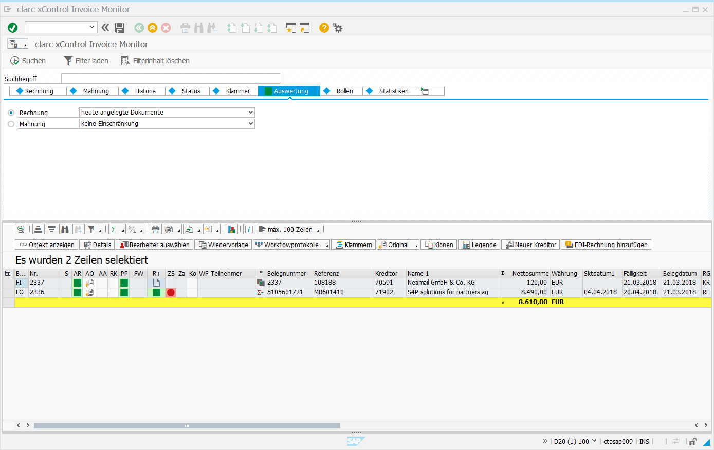Click the yellow Exit up-arrow icon
The width and height of the screenshot is (714, 450).
(152, 28)
